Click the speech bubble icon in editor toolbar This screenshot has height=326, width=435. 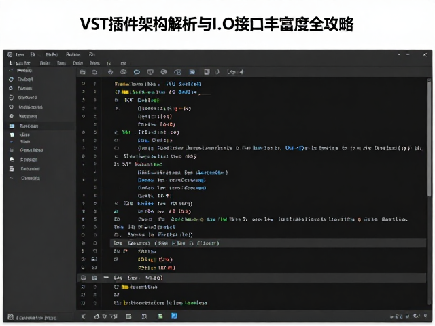pos(164,72)
